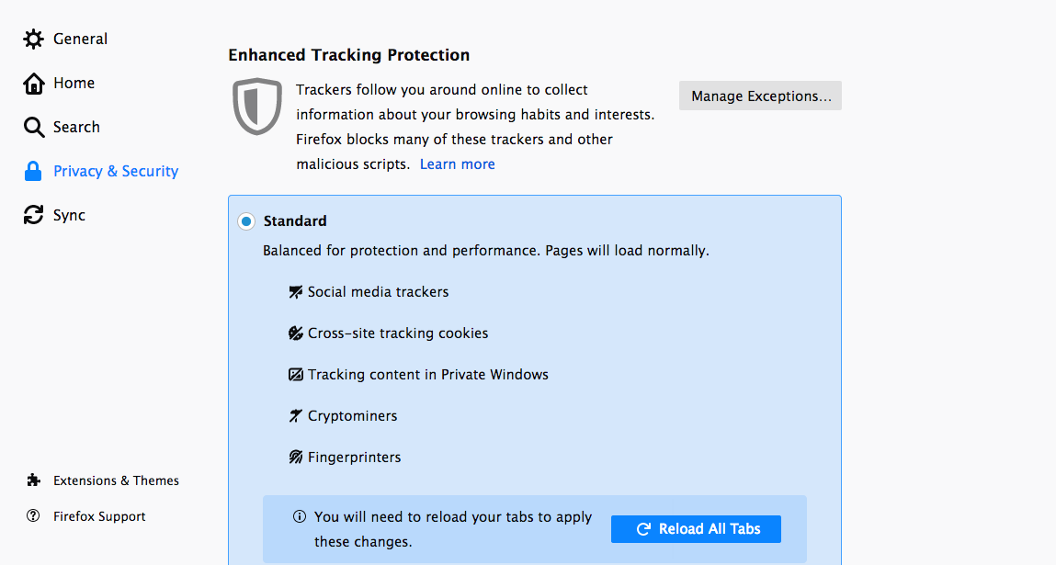Click the Cryptominers icon
Image resolution: width=1056 pixels, height=565 pixels.
(295, 416)
